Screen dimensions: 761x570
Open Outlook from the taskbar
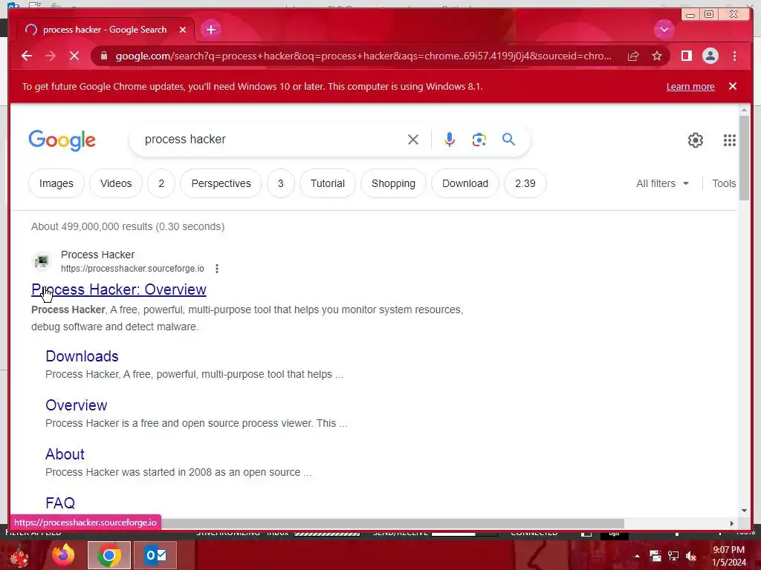click(155, 555)
